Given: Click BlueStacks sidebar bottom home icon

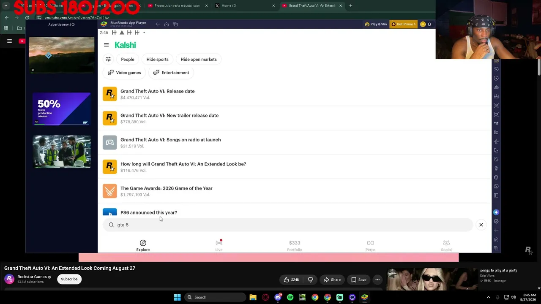Looking at the screenshot, I should pyautogui.click(x=496, y=239).
